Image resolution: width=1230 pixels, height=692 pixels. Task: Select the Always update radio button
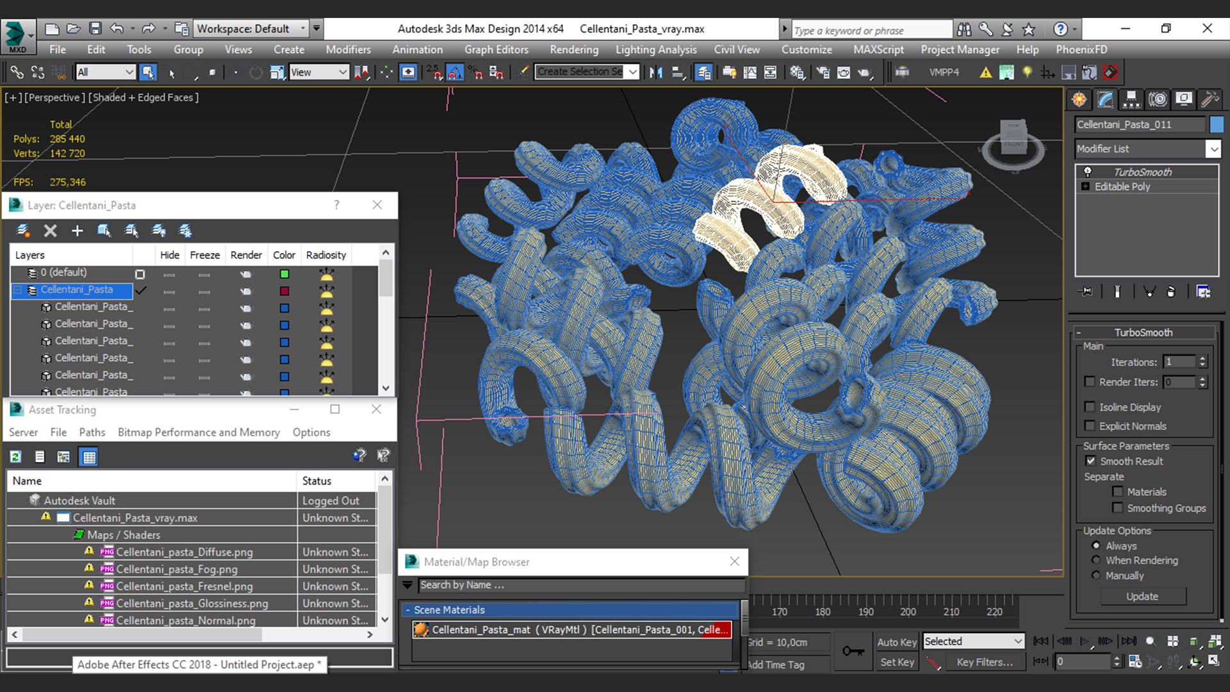(1096, 546)
